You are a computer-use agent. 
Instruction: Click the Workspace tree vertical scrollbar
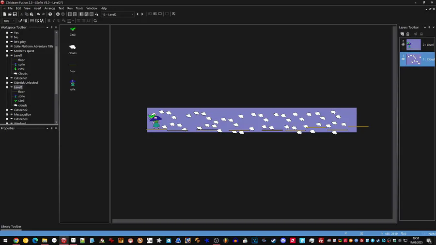pyautogui.click(x=57, y=69)
